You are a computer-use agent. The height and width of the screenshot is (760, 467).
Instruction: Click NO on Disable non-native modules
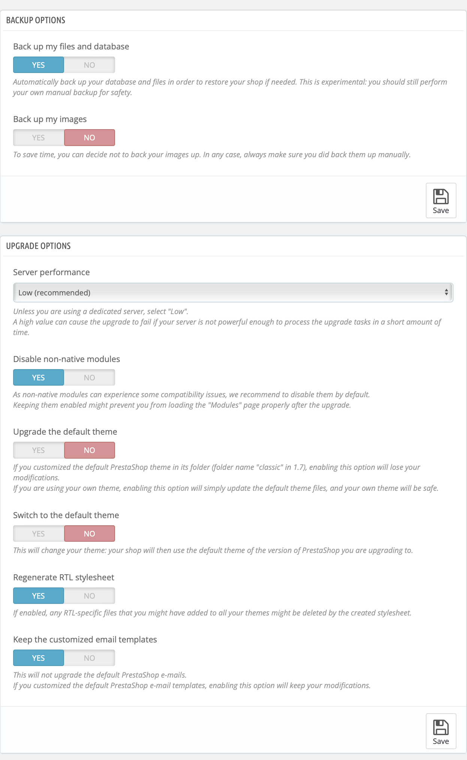(89, 377)
